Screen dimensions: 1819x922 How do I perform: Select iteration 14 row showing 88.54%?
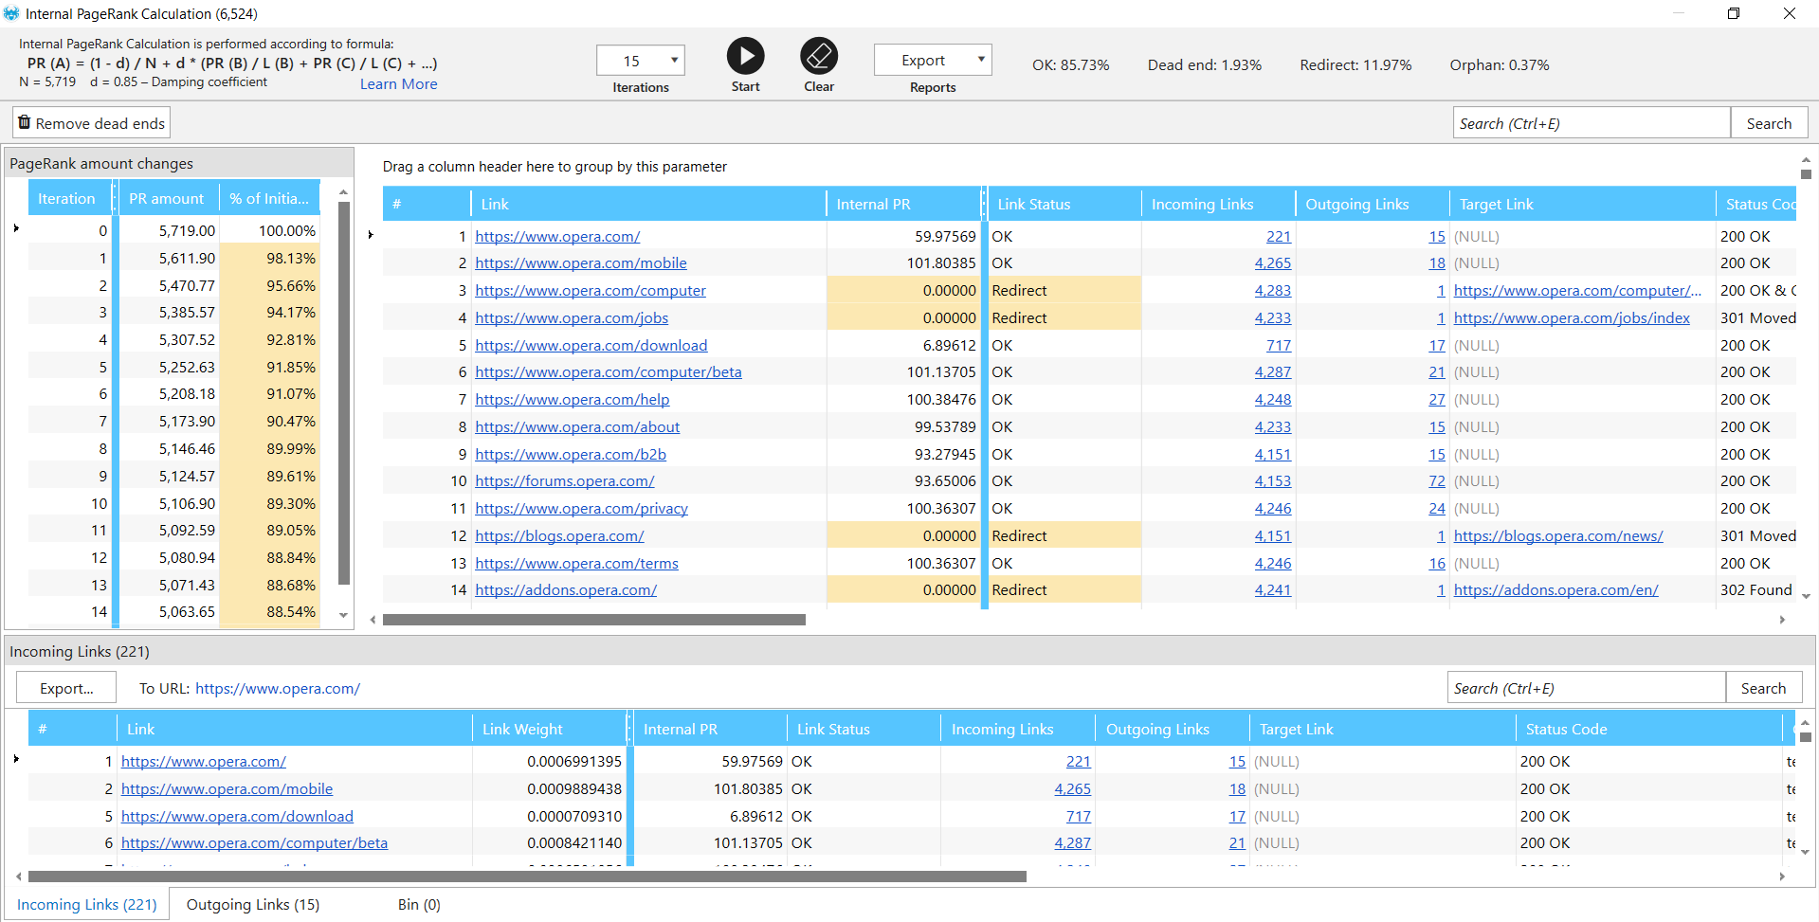coord(174,612)
